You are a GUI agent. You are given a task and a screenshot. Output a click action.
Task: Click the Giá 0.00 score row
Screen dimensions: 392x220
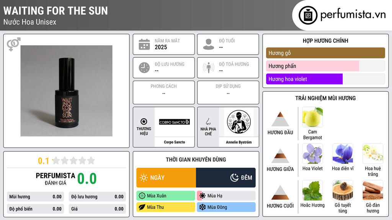(97, 209)
